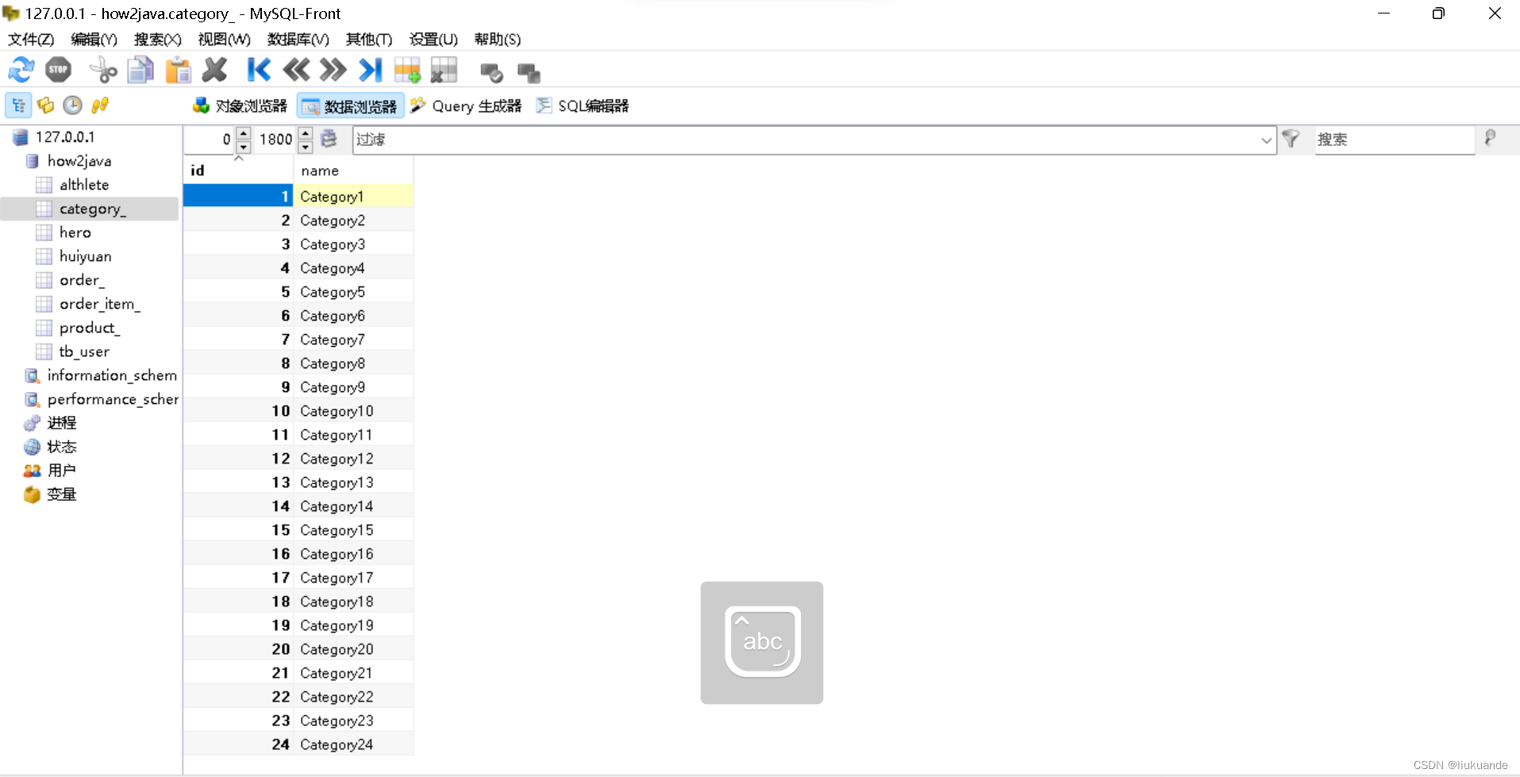Click the delete row grid icon
Viewport: 1520px width, 777px height.
(444, 71)
